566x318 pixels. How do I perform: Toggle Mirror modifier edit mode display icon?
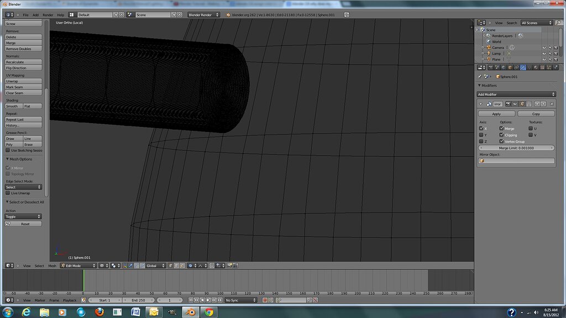pos(522,104)
